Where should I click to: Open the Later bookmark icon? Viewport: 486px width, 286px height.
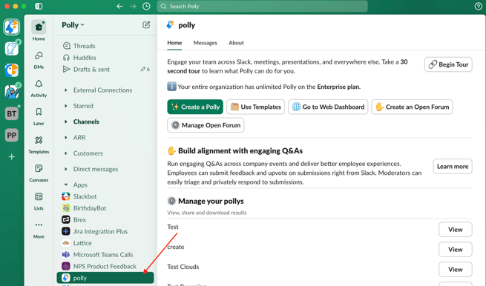39,112
